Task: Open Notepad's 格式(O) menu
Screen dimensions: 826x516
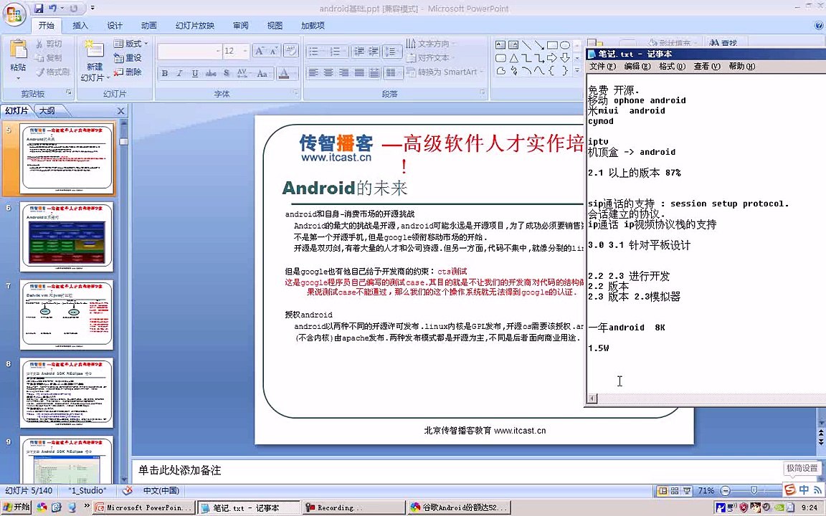Action: pyautogui.click(x=672, y=67)
